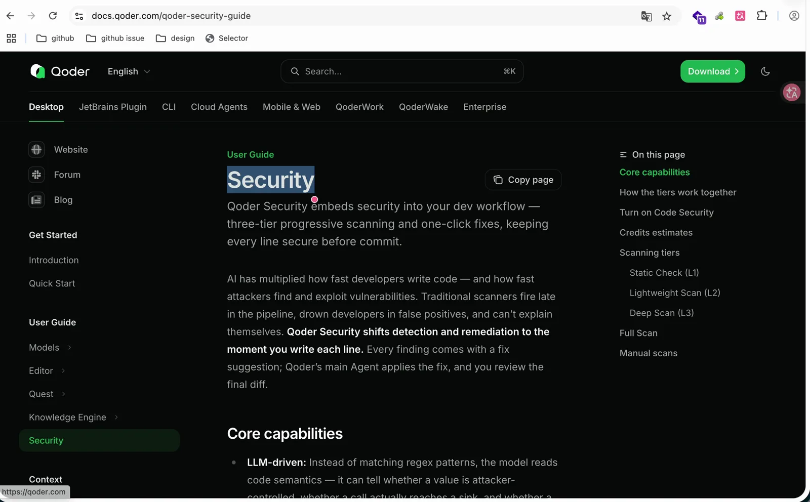
Task: Click the On this page list icon
Action: tap(623, 155)
